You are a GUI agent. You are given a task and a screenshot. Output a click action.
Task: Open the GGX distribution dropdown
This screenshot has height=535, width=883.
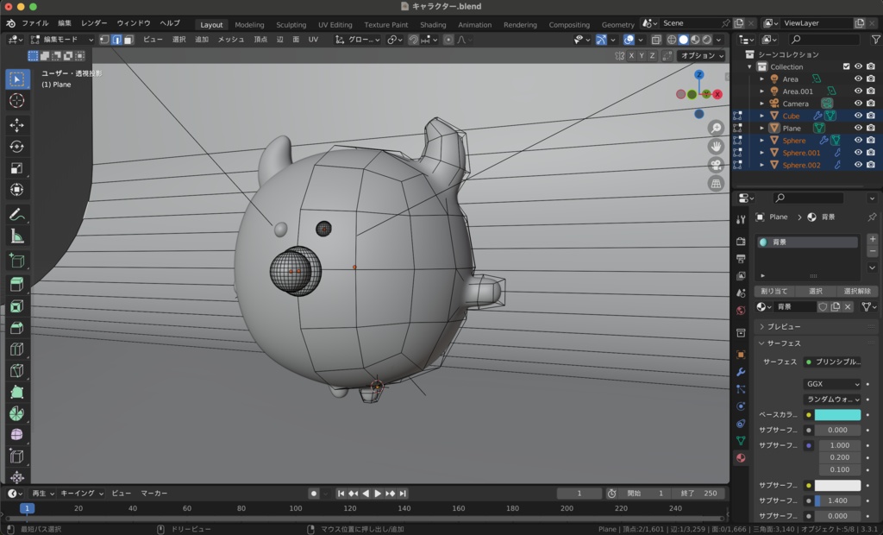[832, 385]
